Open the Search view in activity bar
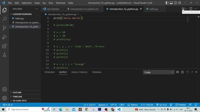This screenshot has width=200, height=112. click(4, 19)
